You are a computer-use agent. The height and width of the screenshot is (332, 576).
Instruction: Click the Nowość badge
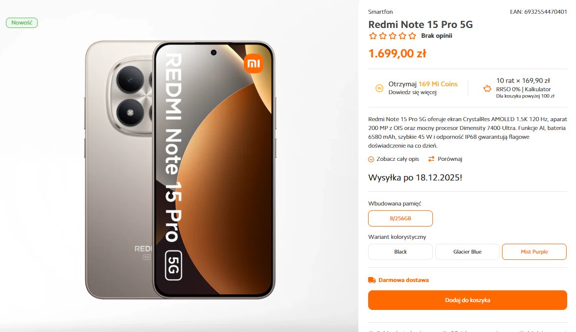[22, 23]
